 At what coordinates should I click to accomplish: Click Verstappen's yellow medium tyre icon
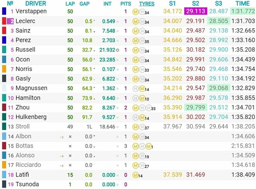(x=135, y=11)
